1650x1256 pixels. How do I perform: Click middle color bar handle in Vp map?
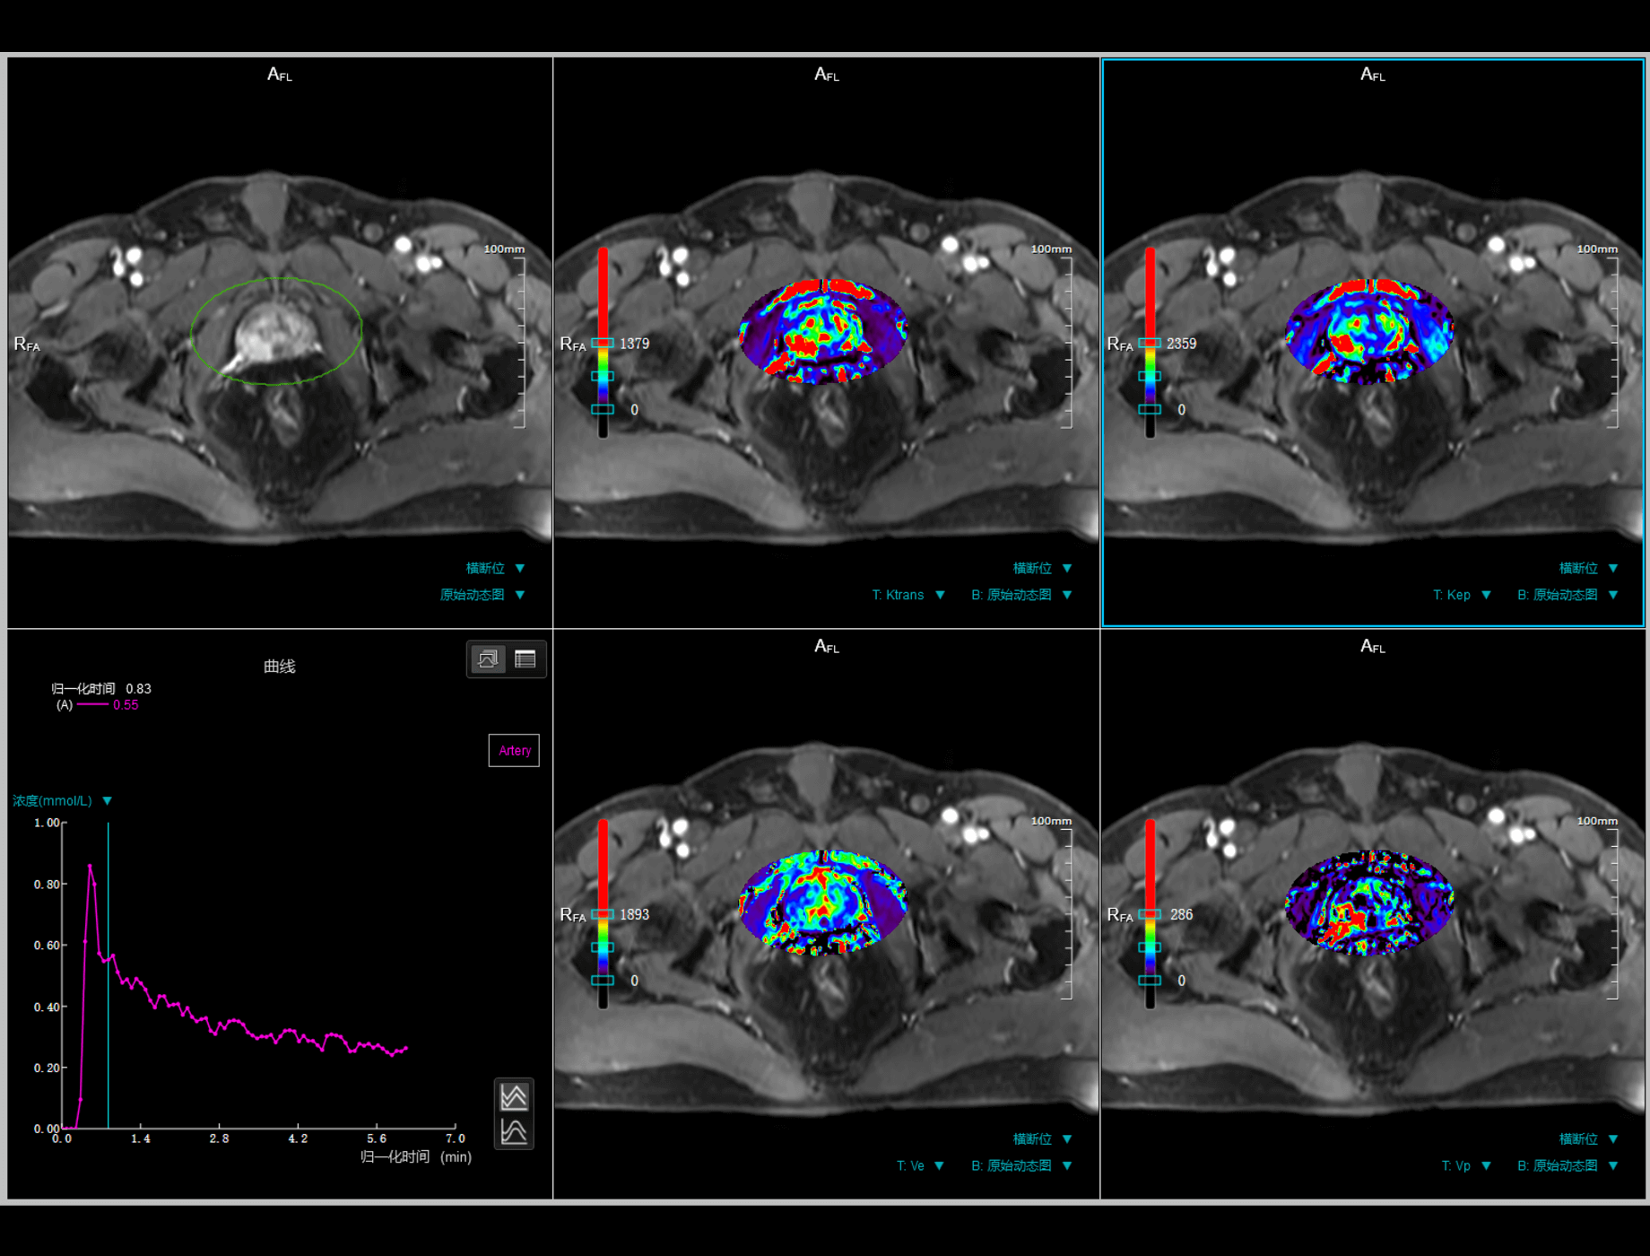tap(1150, 947)
